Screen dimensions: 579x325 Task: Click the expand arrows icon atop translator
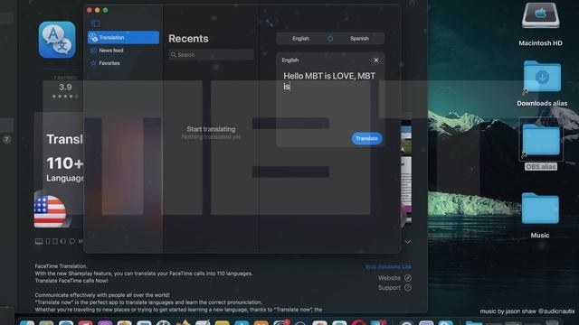pos(270,23)
